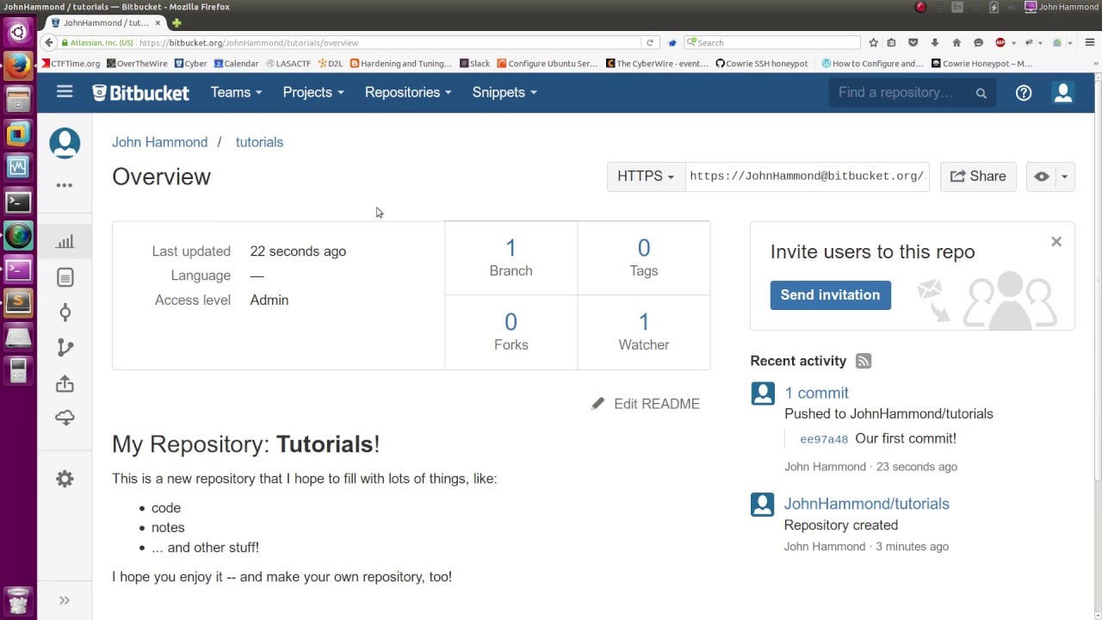The width and height of the screenshot is (1102, 620).
Task: Open sidebar more actions ellipsis
Action: (x=65, y=185)
